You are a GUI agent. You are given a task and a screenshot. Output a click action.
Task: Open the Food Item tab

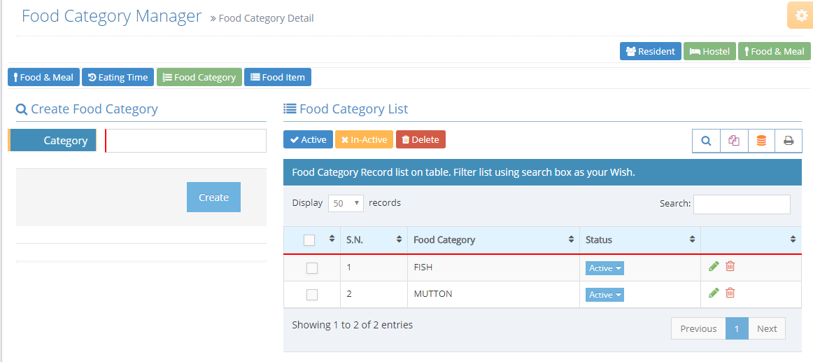[278, 77]
